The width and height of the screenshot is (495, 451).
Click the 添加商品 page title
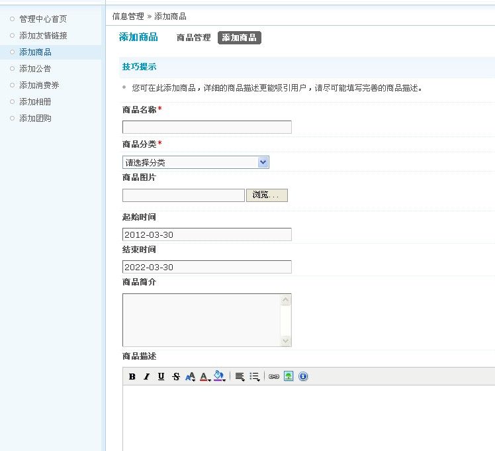tap(138, 37)
